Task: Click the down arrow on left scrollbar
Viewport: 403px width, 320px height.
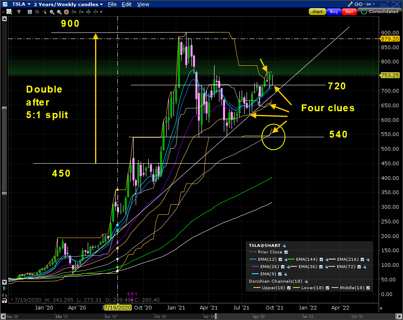Action: pyautogui.click(x=4, y=282)
